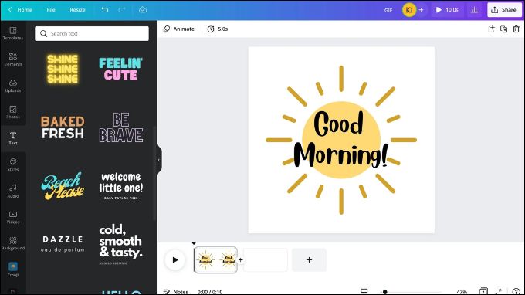Open the Resize menu

click(x=77, y=10)
